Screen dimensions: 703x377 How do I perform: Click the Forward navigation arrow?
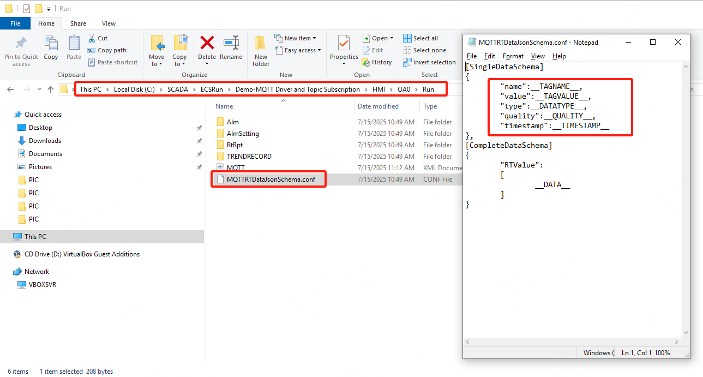(x=26, y=89)
